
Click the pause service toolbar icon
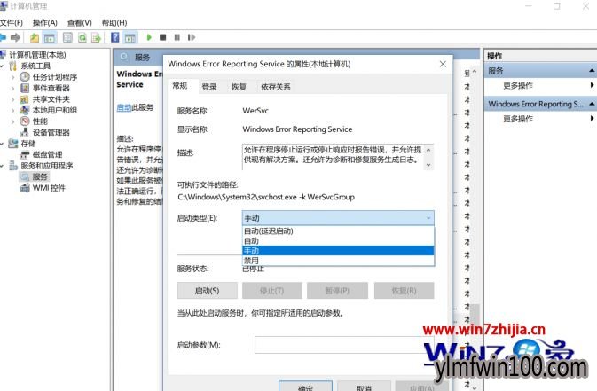[x=177, y=37]
